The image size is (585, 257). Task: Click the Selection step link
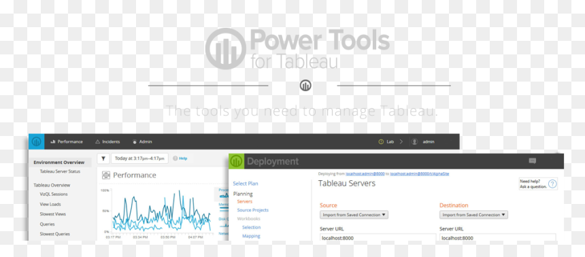[x=251, y=227]
